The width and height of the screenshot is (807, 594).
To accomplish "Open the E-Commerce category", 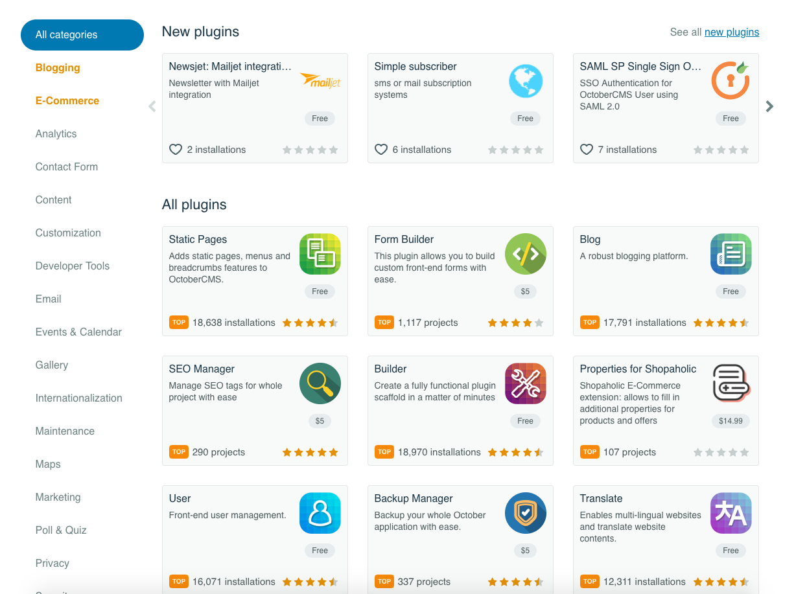I will [x=67, y=100].
